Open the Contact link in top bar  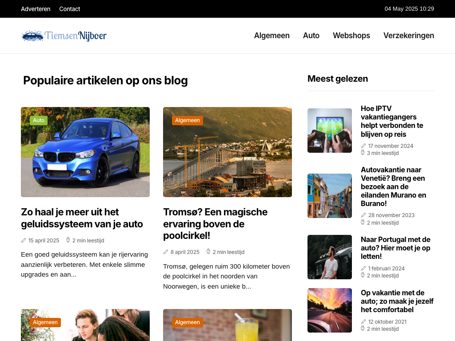tap(70, 9)
